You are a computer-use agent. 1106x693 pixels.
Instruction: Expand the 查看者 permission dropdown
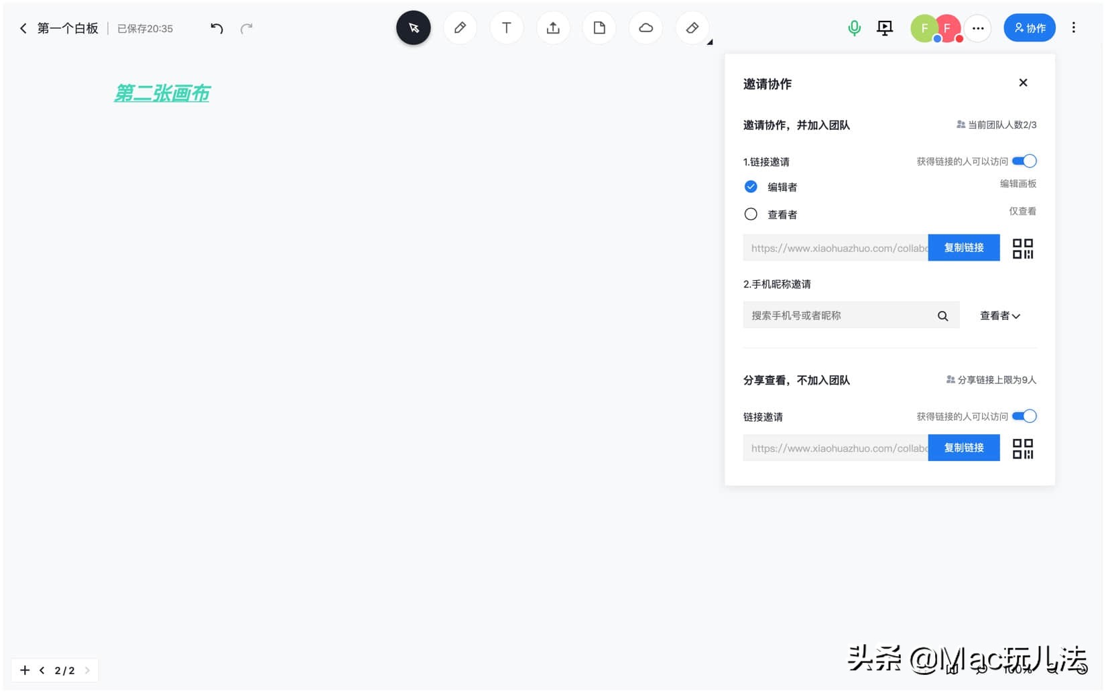point(1000,316)
